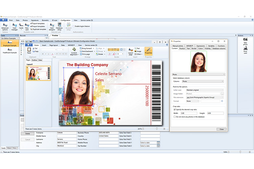Click the crop Width input field
The width and height of the screenshot is (254, 169).
coord(189,113)
